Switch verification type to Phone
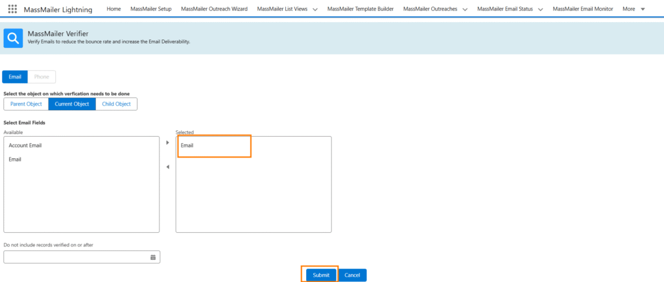Screen dimensions: 664x282 click(41, 76)
